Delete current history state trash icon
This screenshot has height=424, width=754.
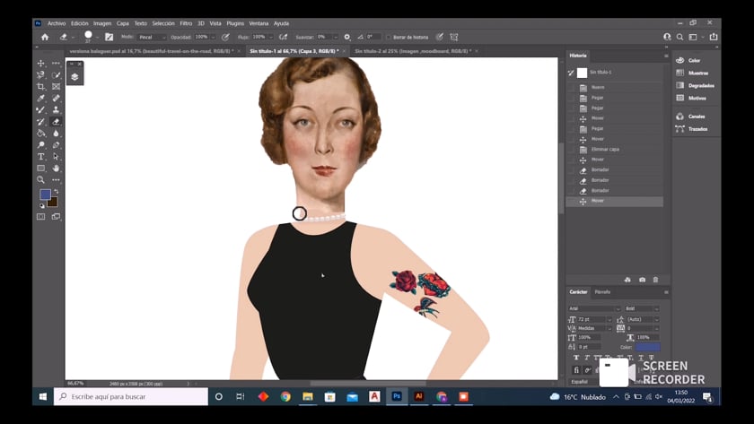tap(655, 280)
